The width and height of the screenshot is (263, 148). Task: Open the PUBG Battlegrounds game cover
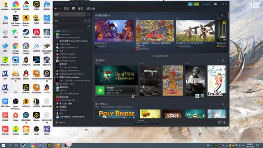tap(195, 81)
